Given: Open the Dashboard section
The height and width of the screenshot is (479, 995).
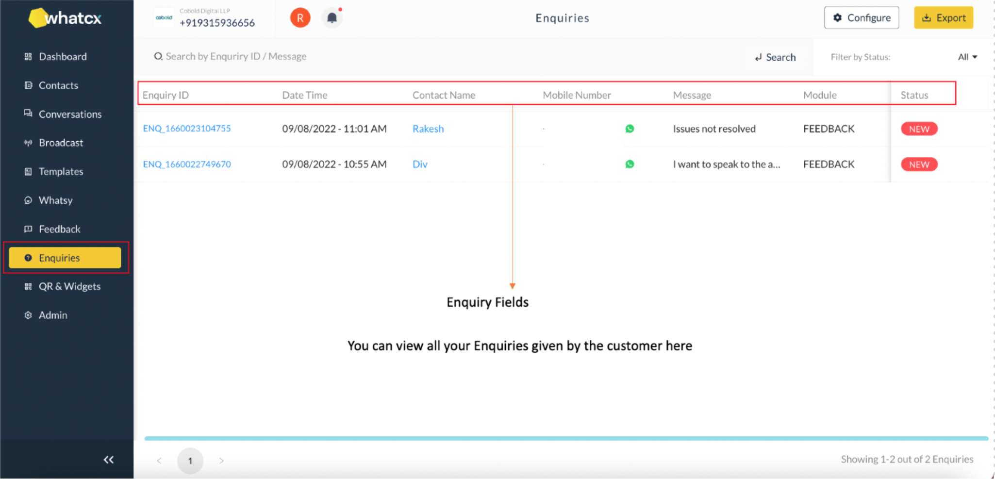Looking at the screenshot, I should tap(63, 56).
